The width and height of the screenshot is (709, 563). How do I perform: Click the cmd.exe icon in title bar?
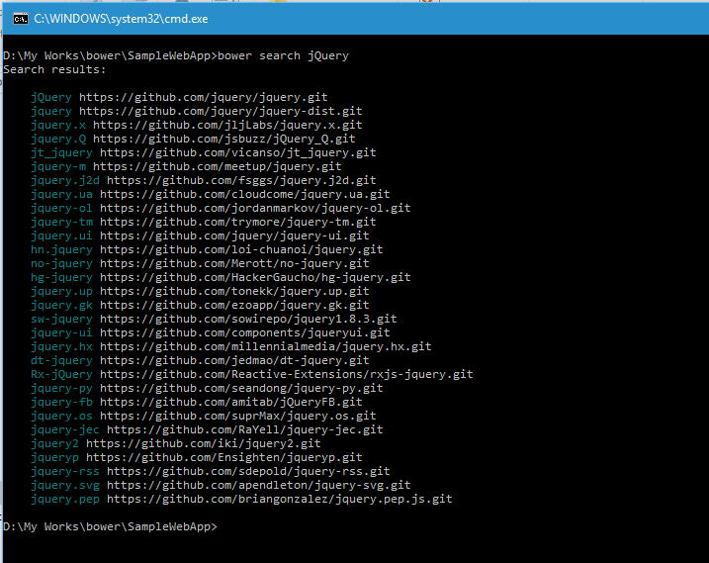[x=19, y=18]
